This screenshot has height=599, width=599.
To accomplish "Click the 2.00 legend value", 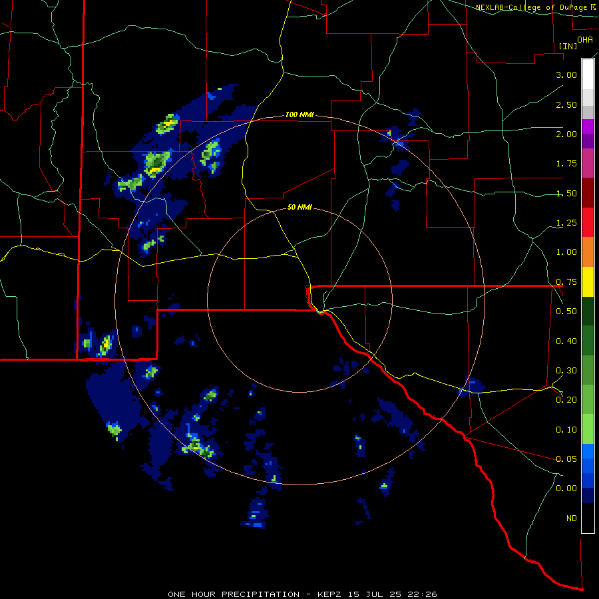I will tap(566, 134).
